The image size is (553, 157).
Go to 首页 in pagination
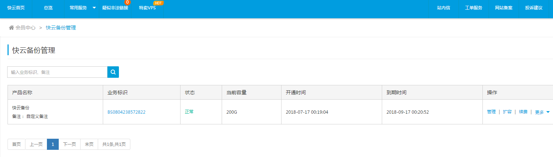(16, 144)
